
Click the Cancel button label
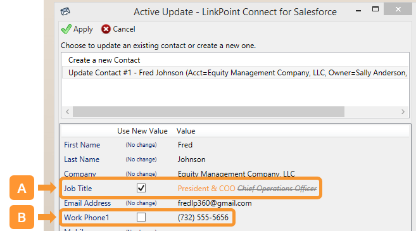coord(124,29)
